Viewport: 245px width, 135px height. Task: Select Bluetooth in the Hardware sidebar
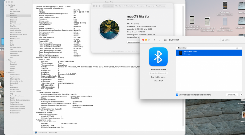click(18, 16)
